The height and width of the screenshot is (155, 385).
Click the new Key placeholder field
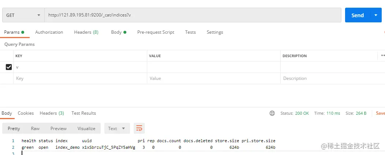click(x=80, y=78)
